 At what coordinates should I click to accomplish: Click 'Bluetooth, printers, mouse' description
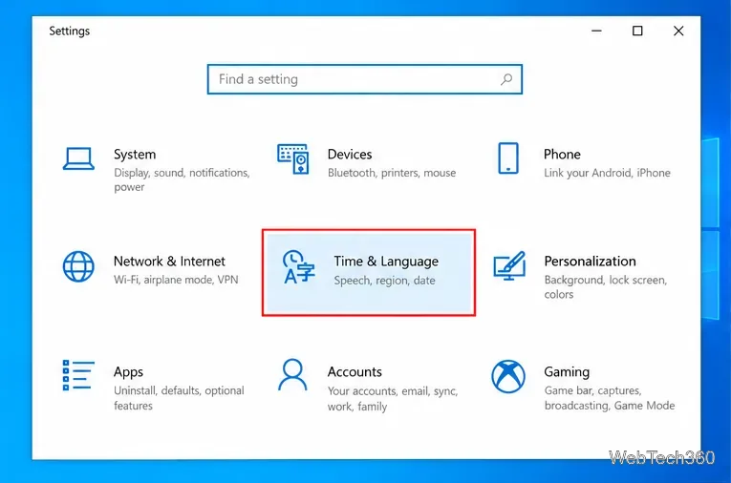click(392, 173)
